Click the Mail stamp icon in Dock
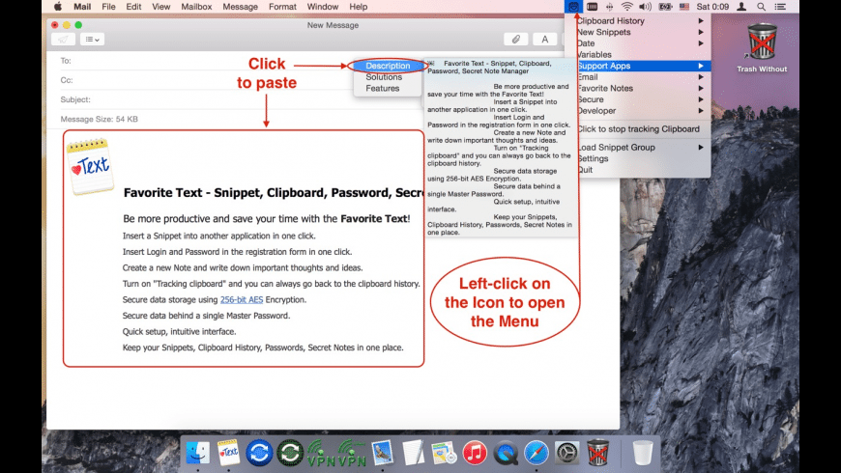 [383, 453]
